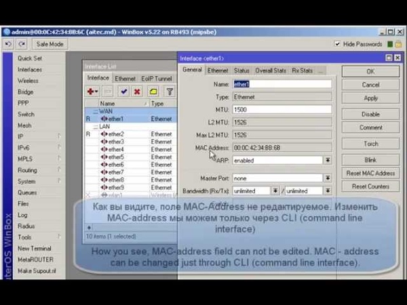The width and height of the screenshot is (407, 305).
Task: Click the blue checkmark Enable icon
Action: (x=124, y=91)
